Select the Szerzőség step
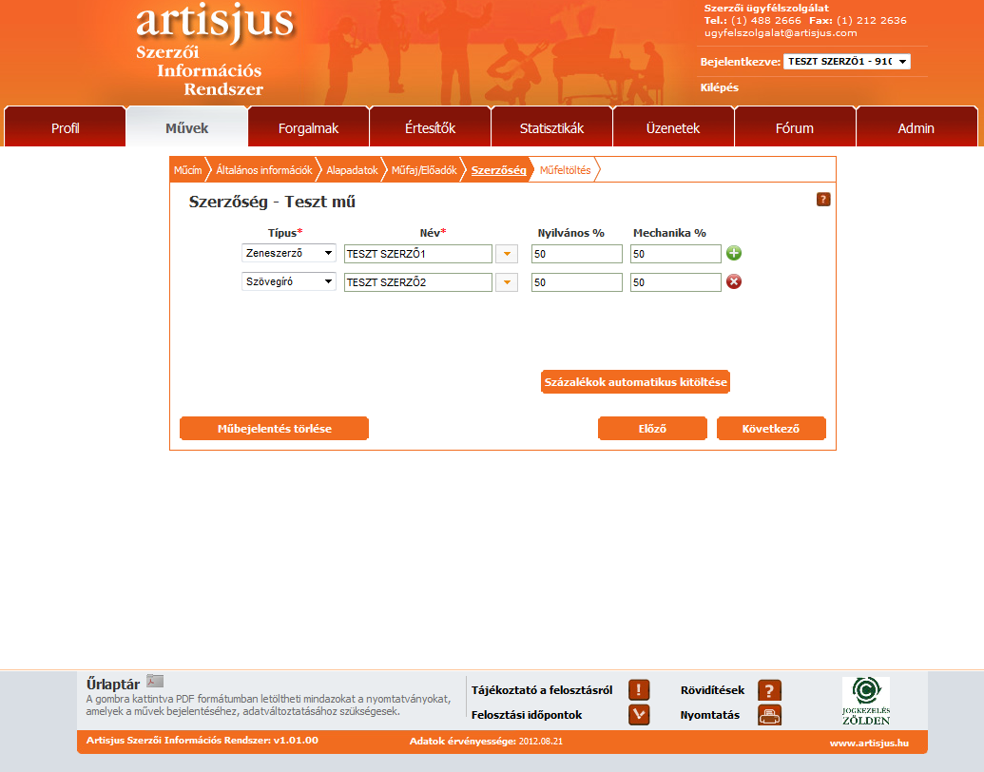Screen dimensions: 984x772 [499, 170]
